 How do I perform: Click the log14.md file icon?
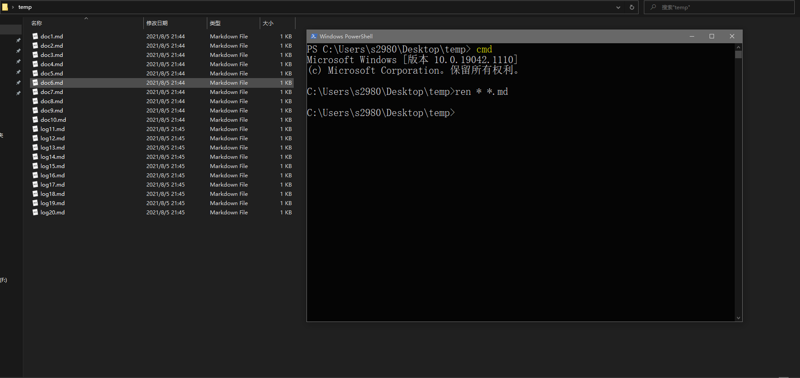point(35,157)
